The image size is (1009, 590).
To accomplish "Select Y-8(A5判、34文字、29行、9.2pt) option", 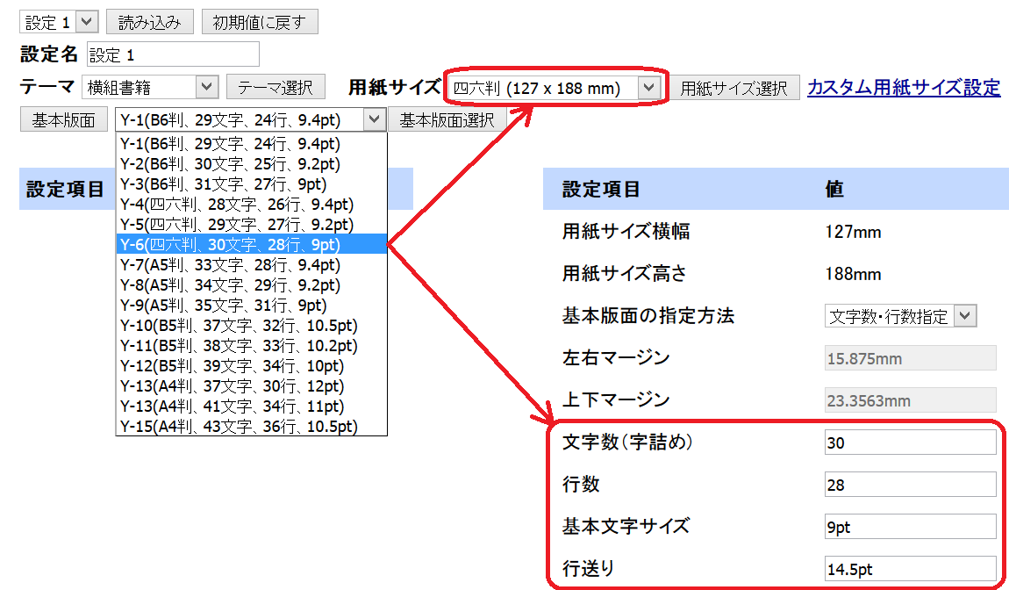I will (x=251, y=284).
